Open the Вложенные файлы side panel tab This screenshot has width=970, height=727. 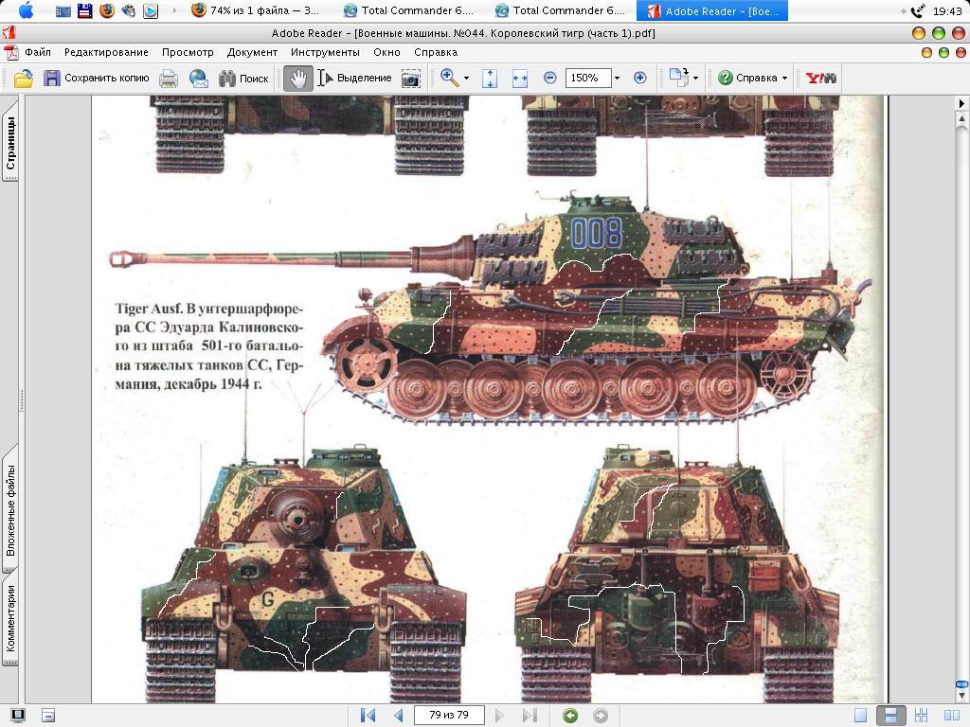point(10,510)
